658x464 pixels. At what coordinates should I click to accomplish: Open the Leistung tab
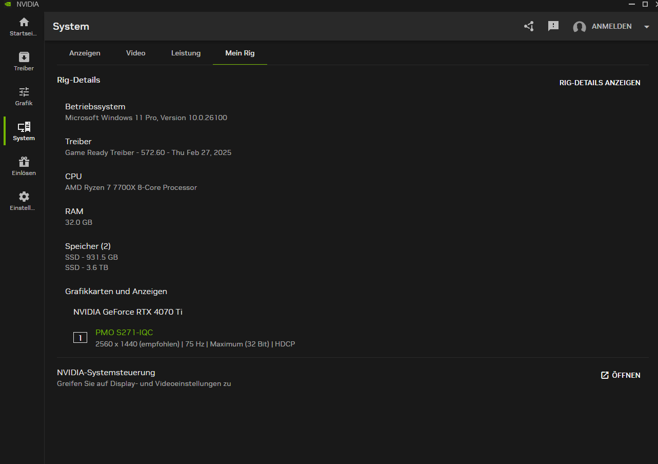(x=186, y=53)
